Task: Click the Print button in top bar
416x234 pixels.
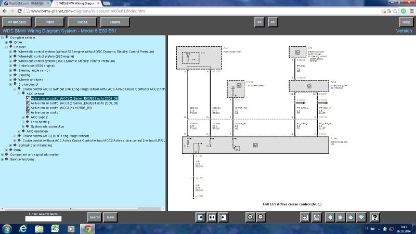Action: point(49,22)
